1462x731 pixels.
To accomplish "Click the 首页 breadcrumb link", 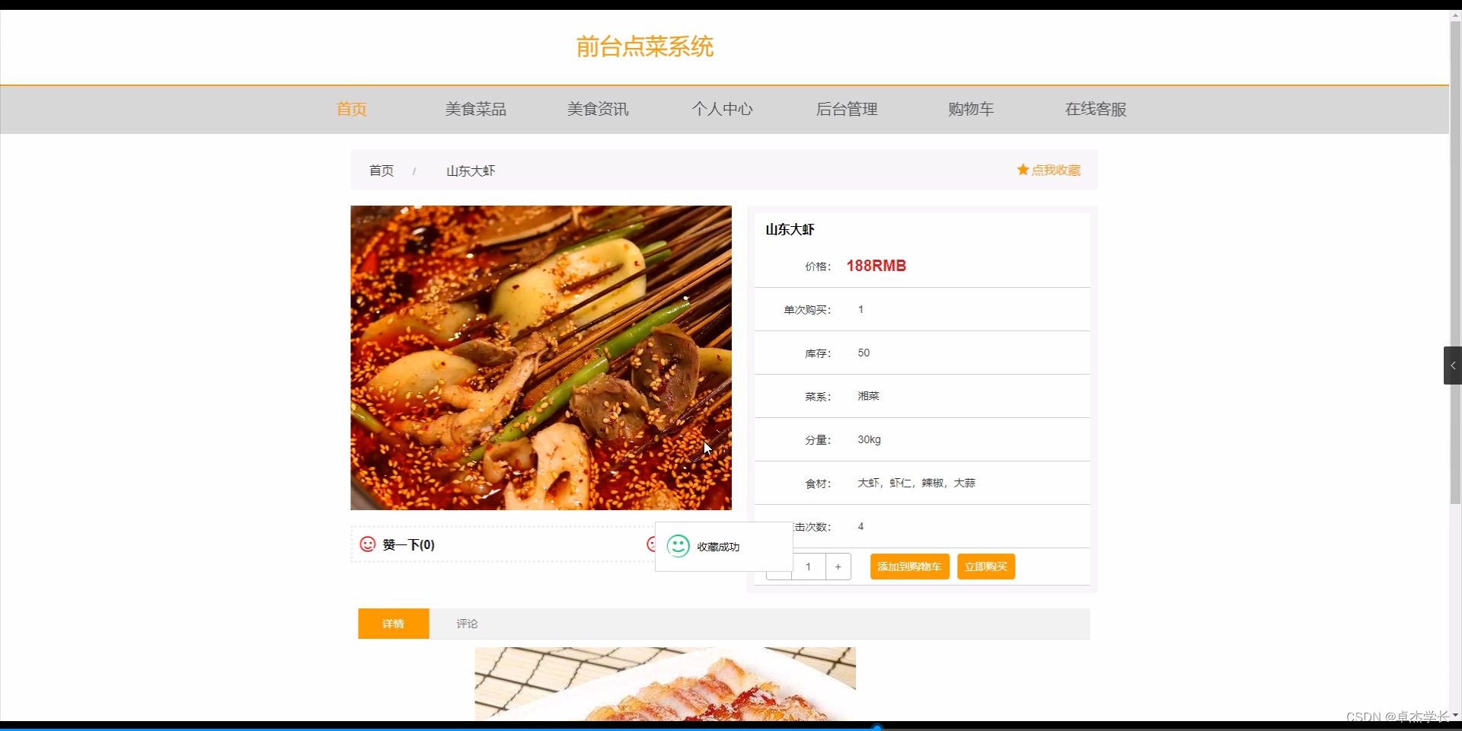I will pyautogui.click(x=381, y=171).
